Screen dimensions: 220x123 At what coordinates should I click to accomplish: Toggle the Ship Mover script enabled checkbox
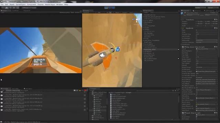[185, 47]
